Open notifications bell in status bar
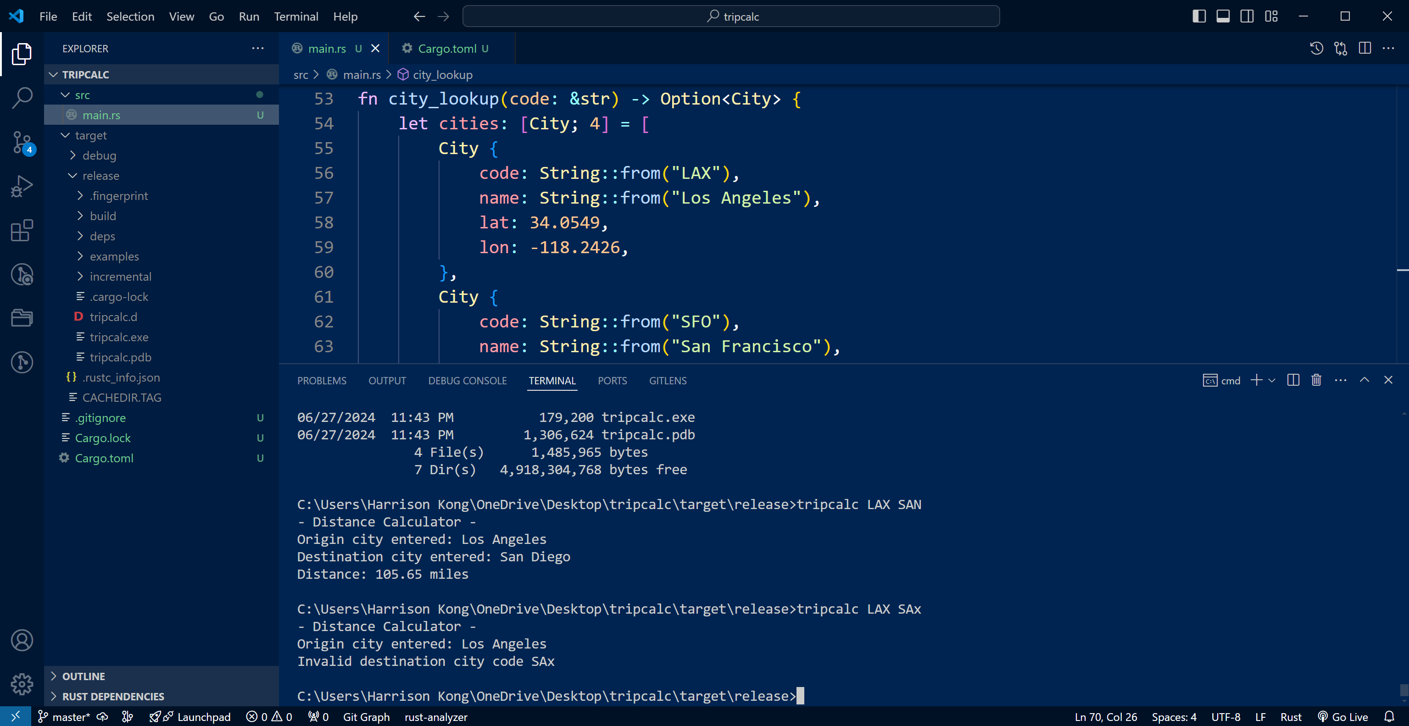1409x726 pixels. point(1389,717)
